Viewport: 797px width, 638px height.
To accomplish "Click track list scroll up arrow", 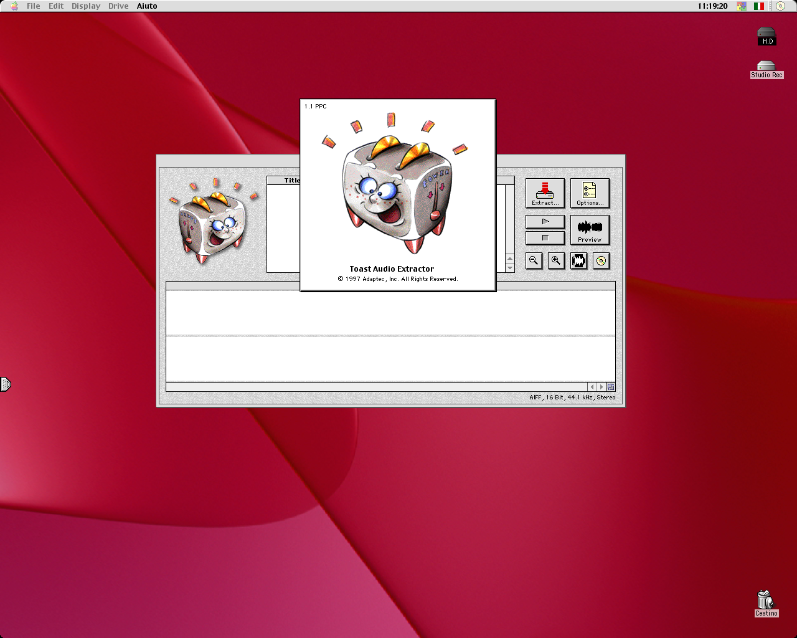I will click(510, 259).
